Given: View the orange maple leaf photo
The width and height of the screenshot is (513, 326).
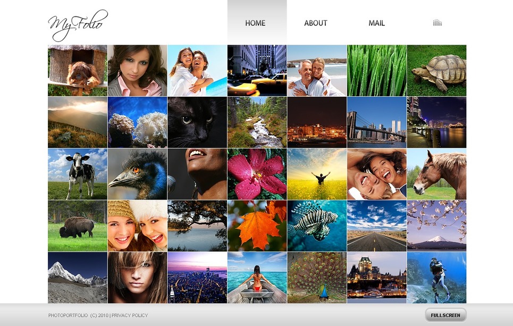Looking at the screenshot, I should (257, 226).
